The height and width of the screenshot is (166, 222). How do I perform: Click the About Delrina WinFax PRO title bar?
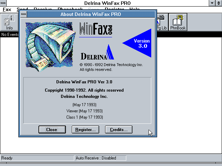coord(91,14)
